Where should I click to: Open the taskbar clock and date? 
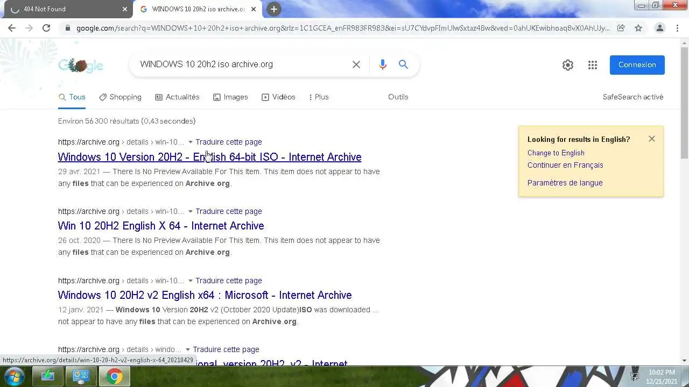[662, 377]
